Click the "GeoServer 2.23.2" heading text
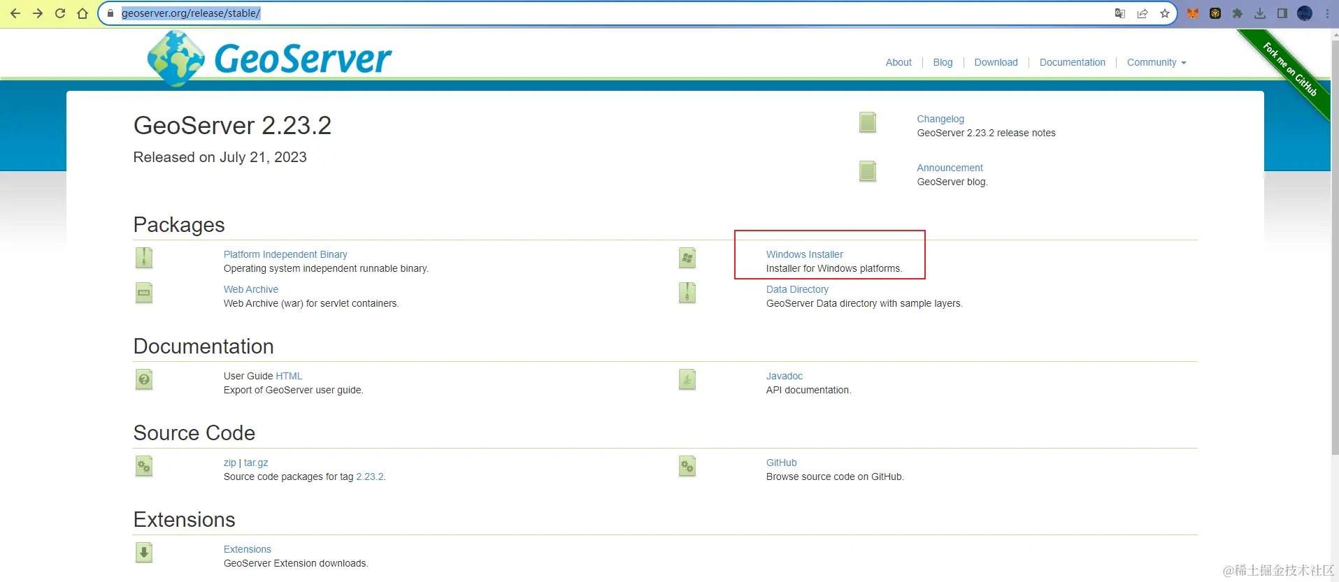The height and width of the screenshot is (582, 1339). pos(232,126)
